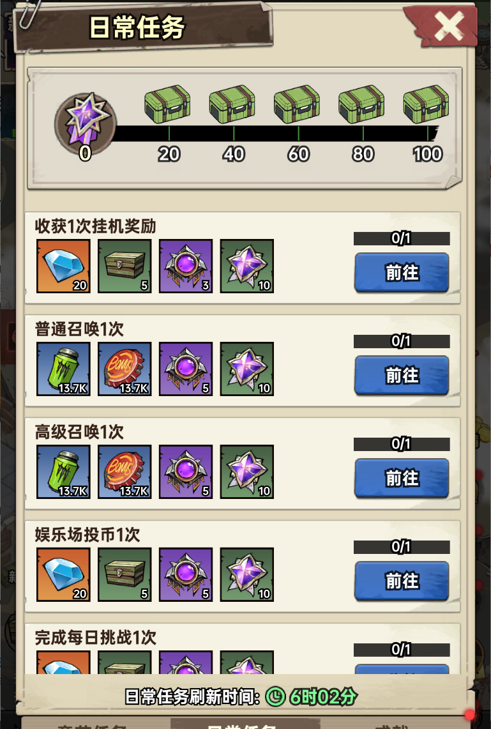Tap the green clock refresh timer icon
This screenshot has height=729, width=491.
pos(275,696)
